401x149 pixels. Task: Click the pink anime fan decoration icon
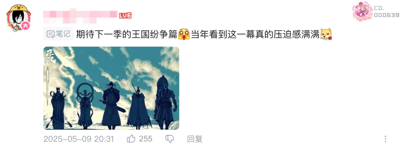(x=362, y=12)
